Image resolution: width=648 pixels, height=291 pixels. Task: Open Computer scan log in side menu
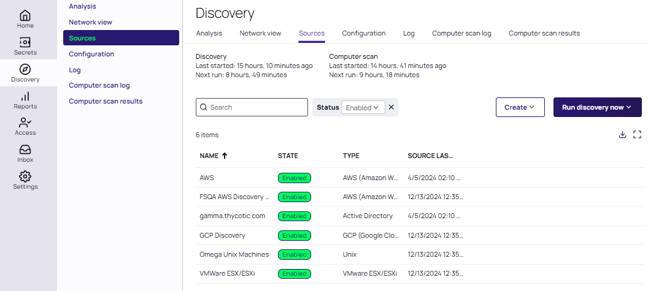pyautogui.click(x=99, y=86)
